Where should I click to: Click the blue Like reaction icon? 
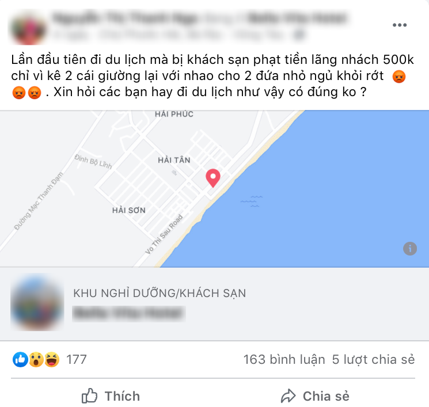[x=20, y=359]
